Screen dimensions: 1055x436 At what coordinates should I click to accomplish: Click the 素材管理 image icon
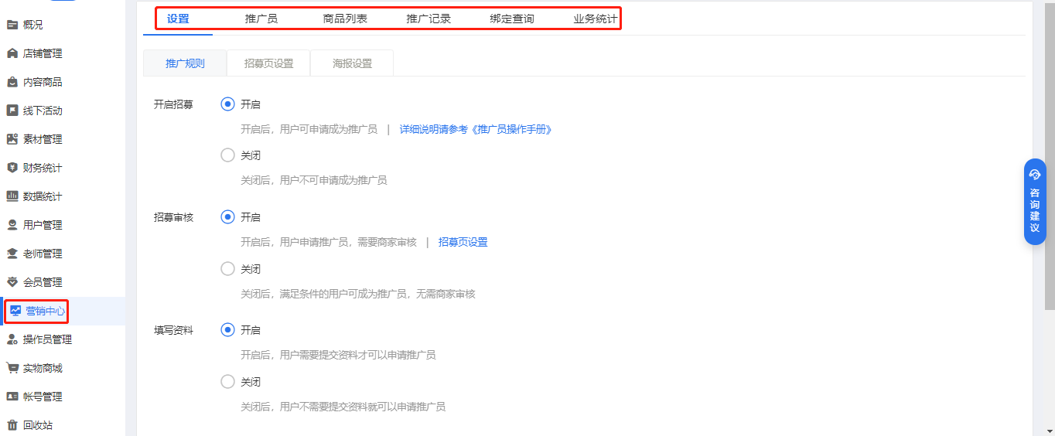click(x=12, y=139)
